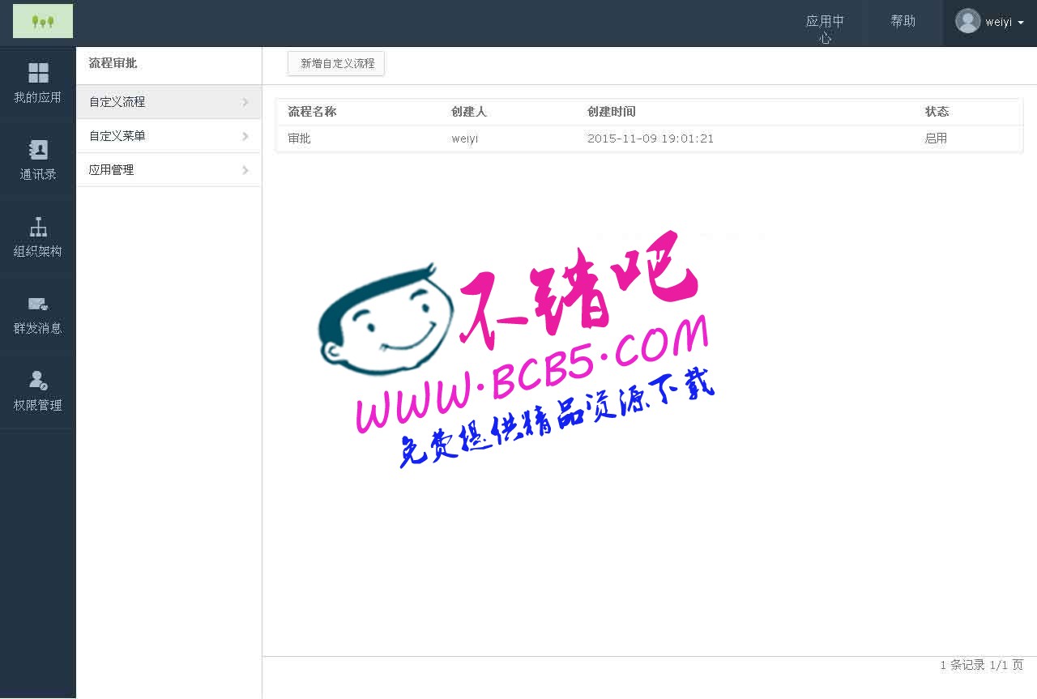
Task: Select the 组织架构 hierarchy icon
Action: point(38,227)
